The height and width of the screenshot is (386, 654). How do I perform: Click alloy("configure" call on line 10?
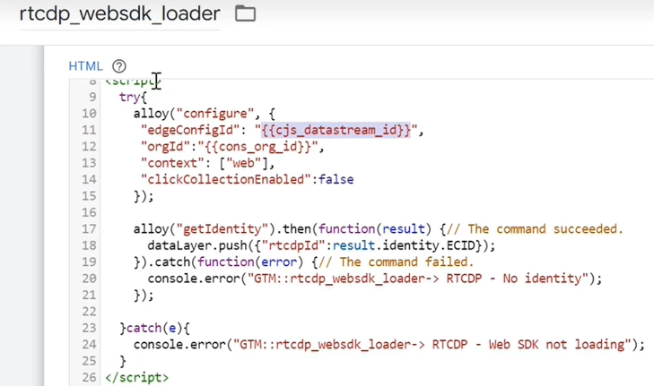click(194, 113)
